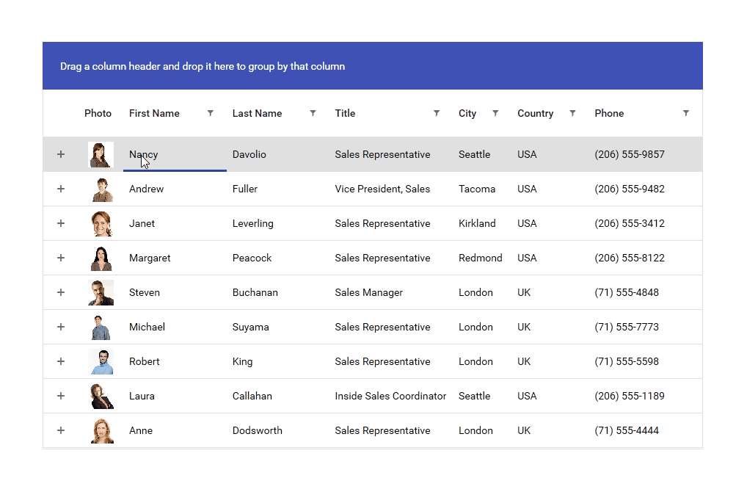The height and width of the screenshot is (492, 747).
Task: Expand Steven Buchanan's details
Action: (61, 292)
